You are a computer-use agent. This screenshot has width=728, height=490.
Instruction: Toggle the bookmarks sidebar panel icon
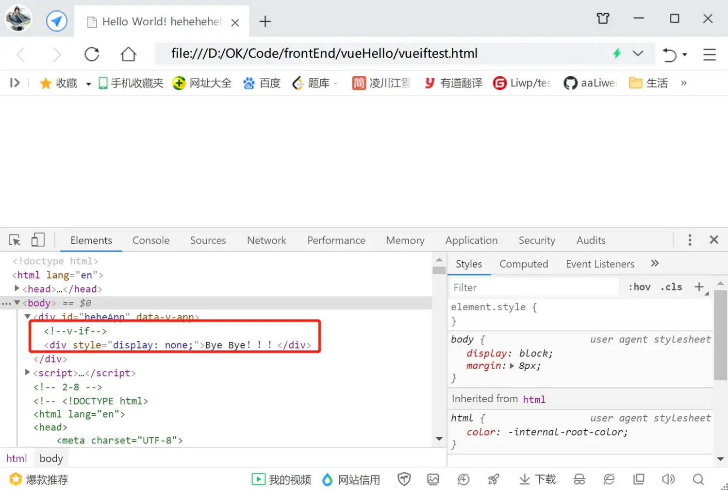click(x=15, y=83)
